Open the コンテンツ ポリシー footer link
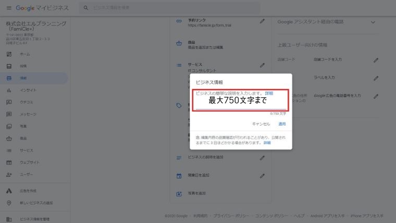Viewport: 396px width, 223px height. click(x=271, y=216)
